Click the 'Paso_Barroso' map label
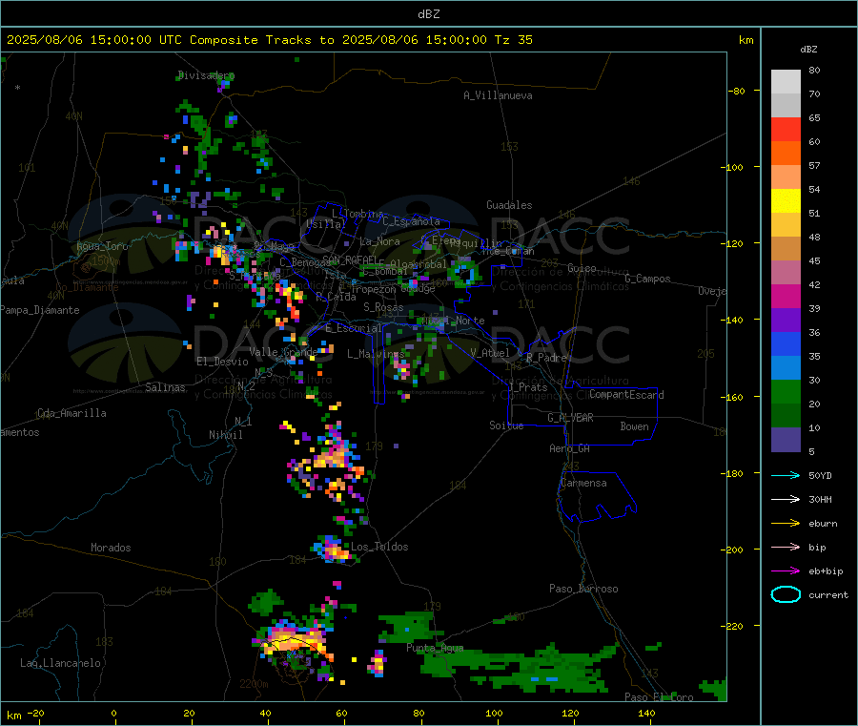Viewport: 858px width, 726px height. click(x=583, y=589)
